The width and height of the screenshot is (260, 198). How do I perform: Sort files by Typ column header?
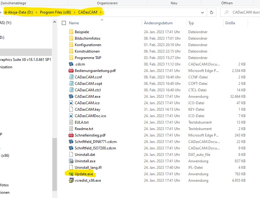(191, 23)
